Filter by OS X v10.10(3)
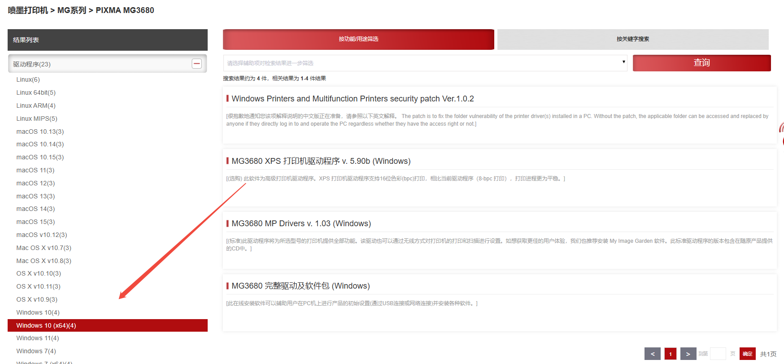 pyautogui.click(x=39, y=273)
